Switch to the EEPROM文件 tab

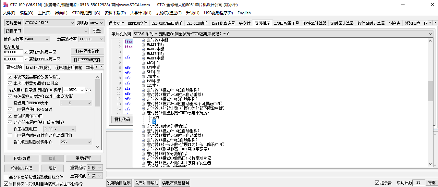(x=138, y=23)
